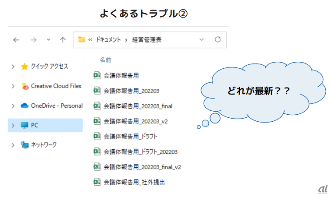Go back with the left arrow button
This screenshot has height=197, width=331.
[16, 40]
